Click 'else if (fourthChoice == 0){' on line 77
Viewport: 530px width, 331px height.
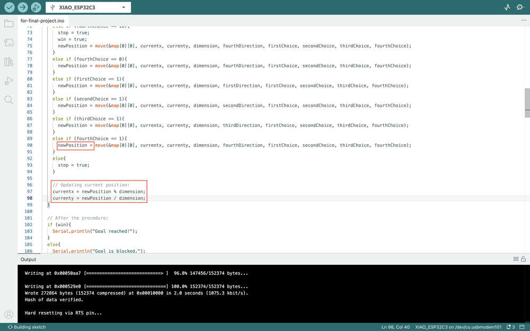[x=90, y=59]
